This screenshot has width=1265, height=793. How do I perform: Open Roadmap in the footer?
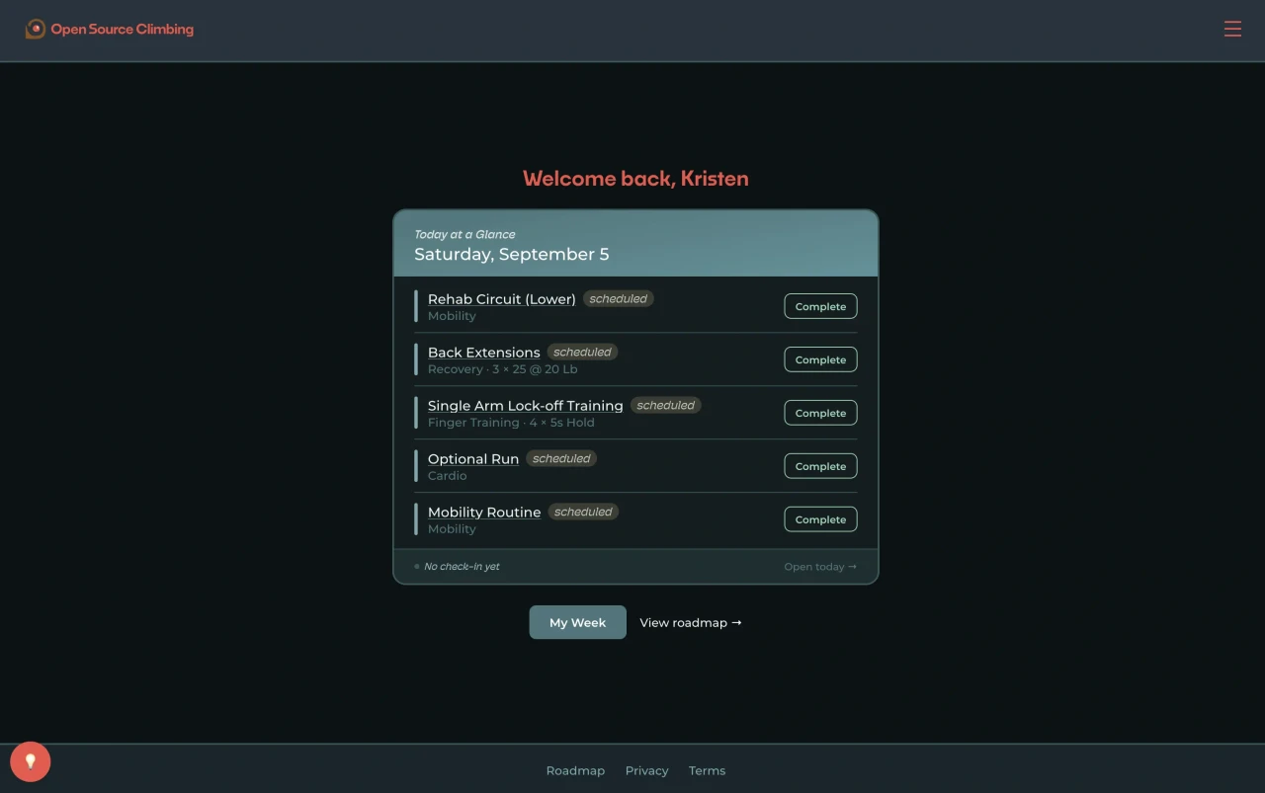point(575,770)
